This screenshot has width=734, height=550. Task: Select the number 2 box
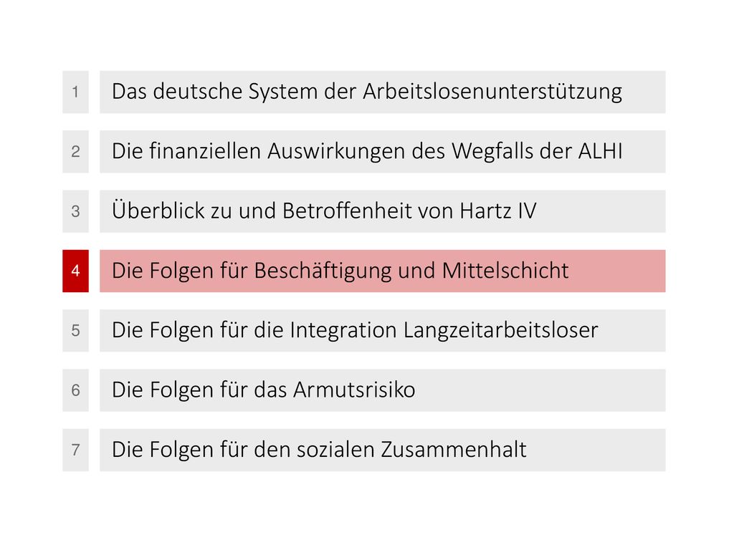[x=75, y=152]
